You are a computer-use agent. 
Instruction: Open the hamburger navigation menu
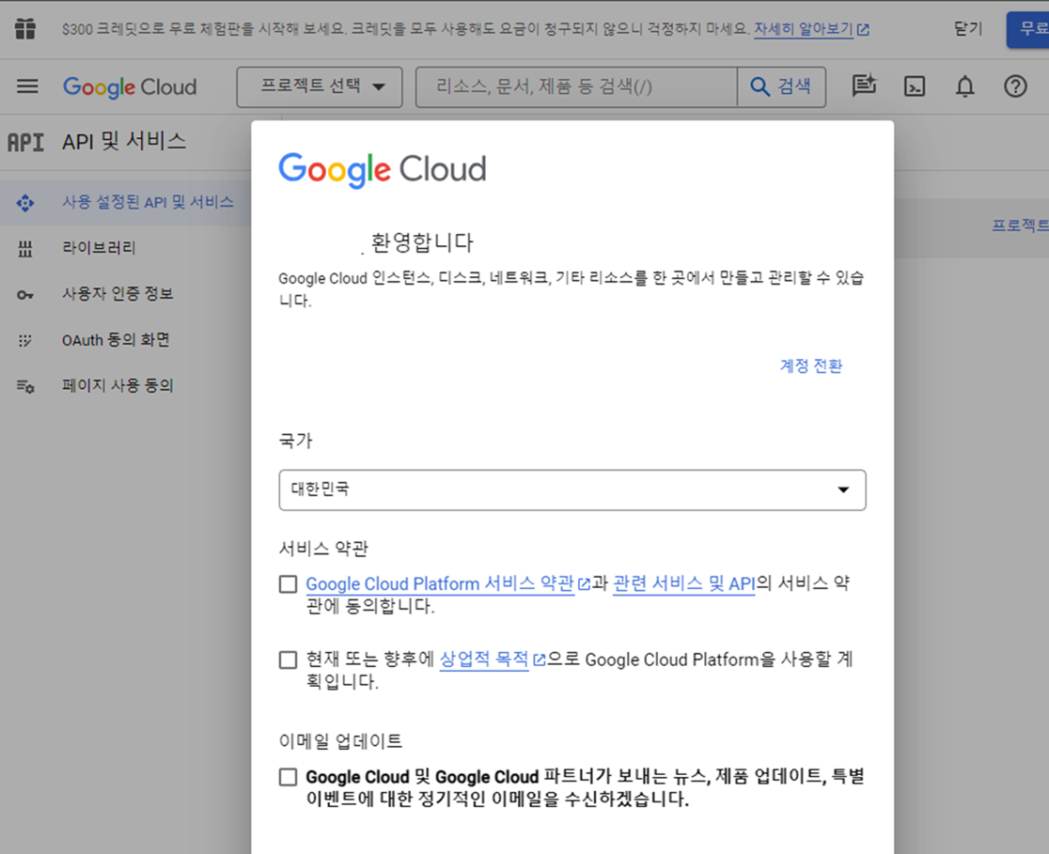[x=27, y=86]
